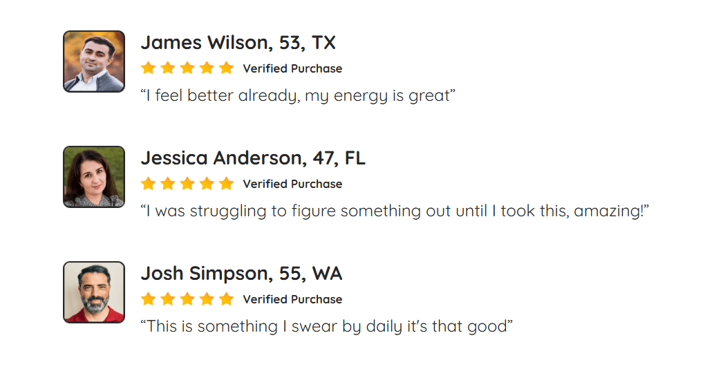Click fifth star in Josh Simpson's rating

click(x=227, y=299)
